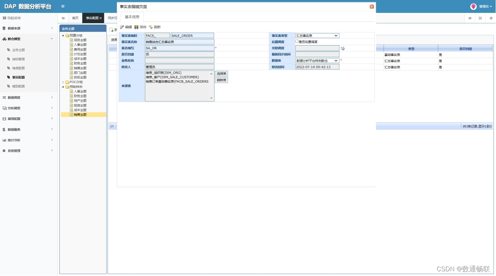Click the 导航菜单 grid icon
This screenshot has width=496, height=276.
point(4,18)
